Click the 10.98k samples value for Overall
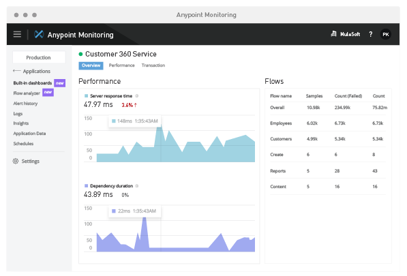Image resolution: width=407 pixels, height=276 pixels. (x=314, y=108)
